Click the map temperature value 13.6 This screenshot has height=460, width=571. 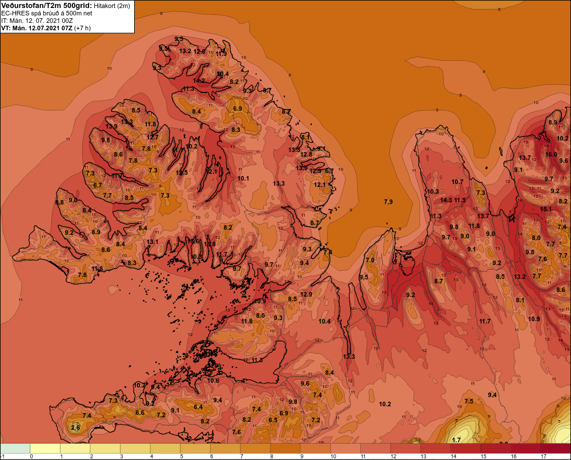click(194, 241)
